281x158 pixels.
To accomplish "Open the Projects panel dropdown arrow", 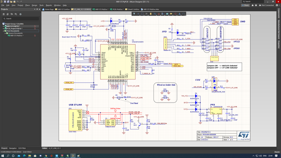I will pos(35,9).
